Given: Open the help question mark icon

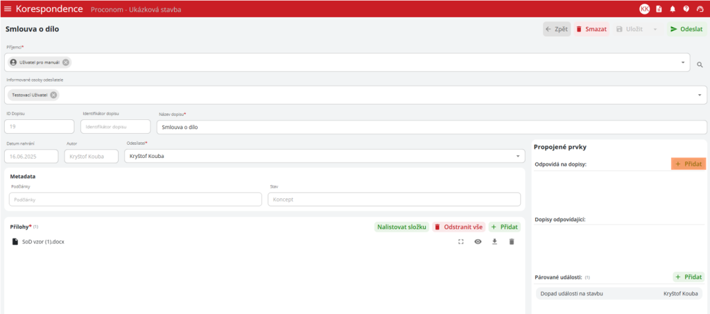Looking at the screenshot, I should [686, 9].
